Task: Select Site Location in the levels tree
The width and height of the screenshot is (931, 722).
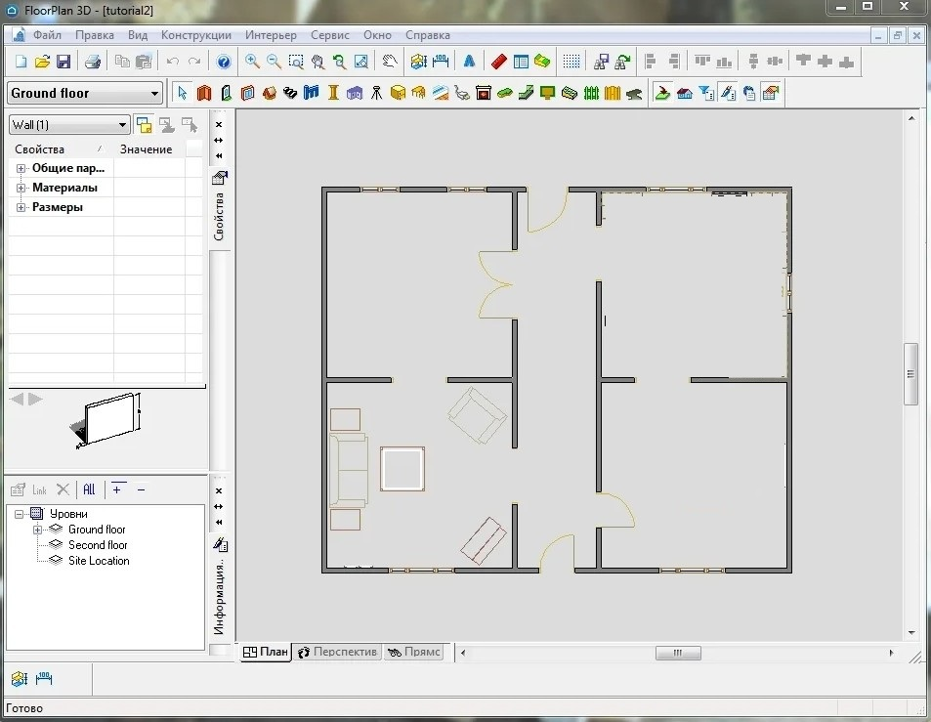Action: click(99, 561)
